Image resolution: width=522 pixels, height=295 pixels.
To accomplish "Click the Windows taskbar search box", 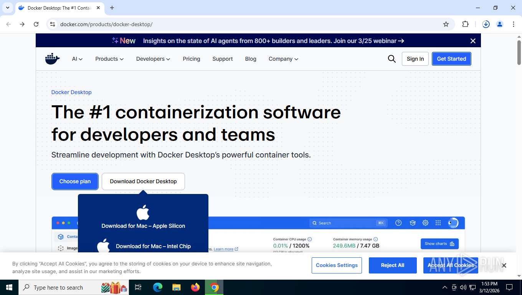I will [x=74, y=287].
